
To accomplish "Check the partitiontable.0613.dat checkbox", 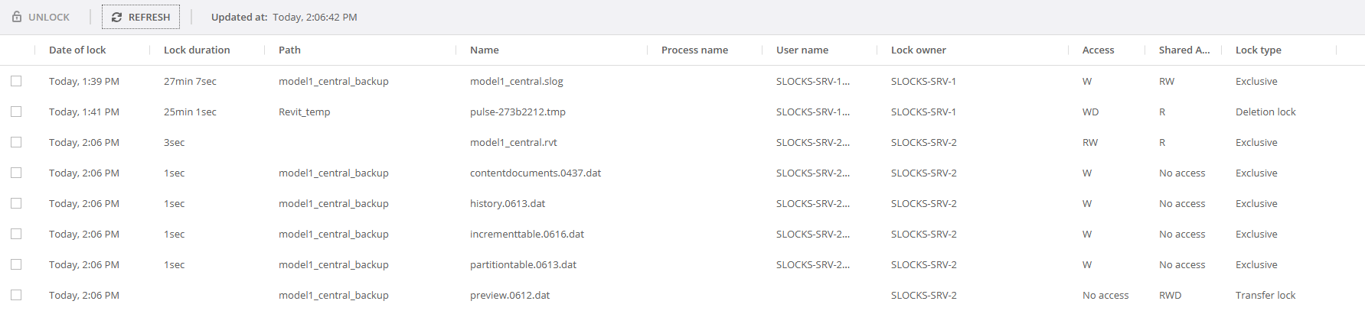I will click(x=16, y=264).
